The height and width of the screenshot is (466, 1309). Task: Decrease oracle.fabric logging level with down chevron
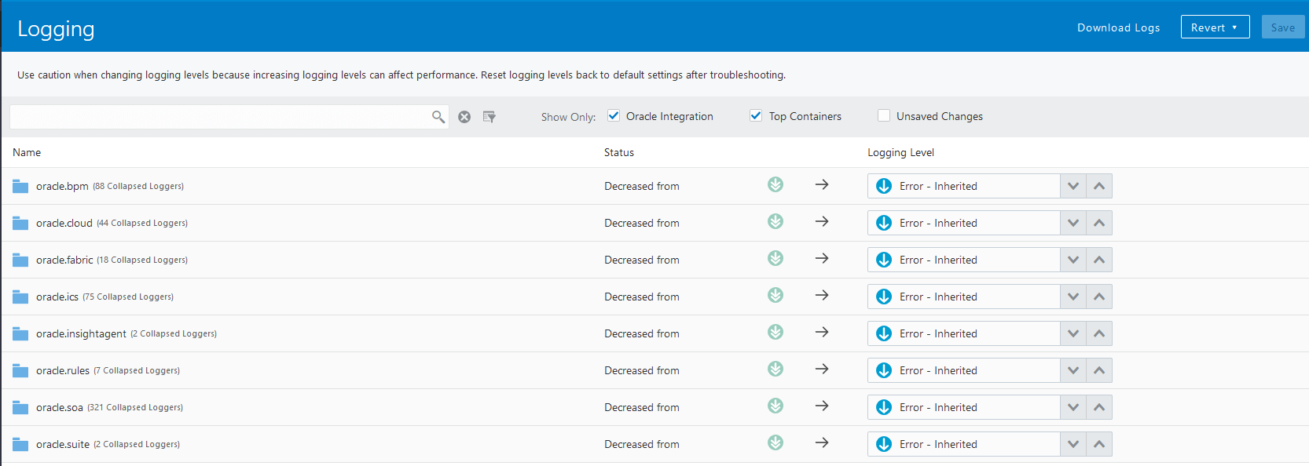[x=1073, y=260]
